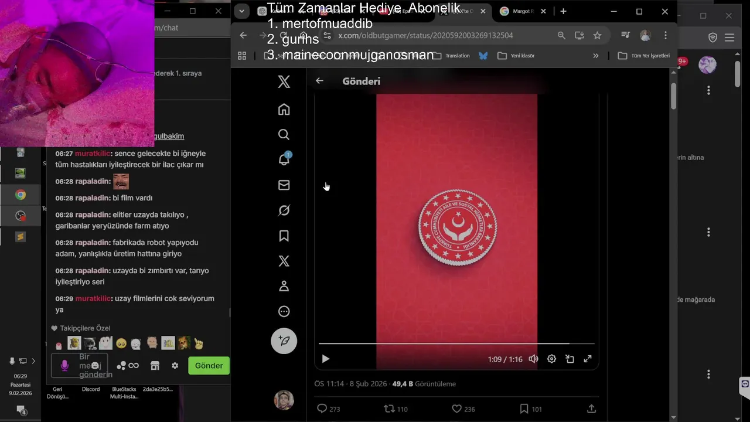Click muratkilic username at 06:27

pos(93,154)
